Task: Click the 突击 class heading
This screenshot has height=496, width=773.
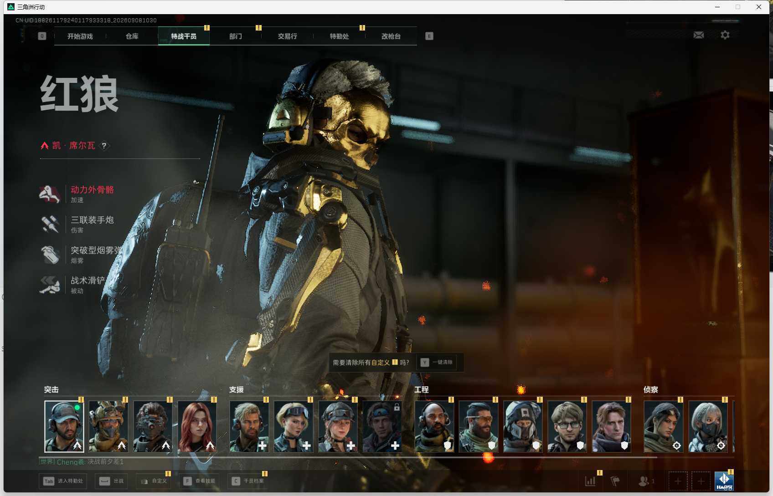Action: tap(52, 389)
